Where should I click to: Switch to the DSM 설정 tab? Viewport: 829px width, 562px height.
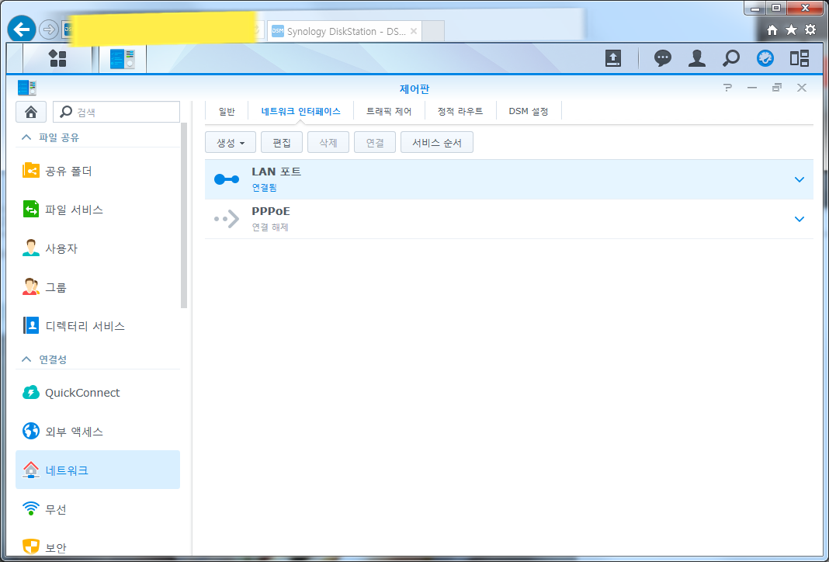(529, 110)
